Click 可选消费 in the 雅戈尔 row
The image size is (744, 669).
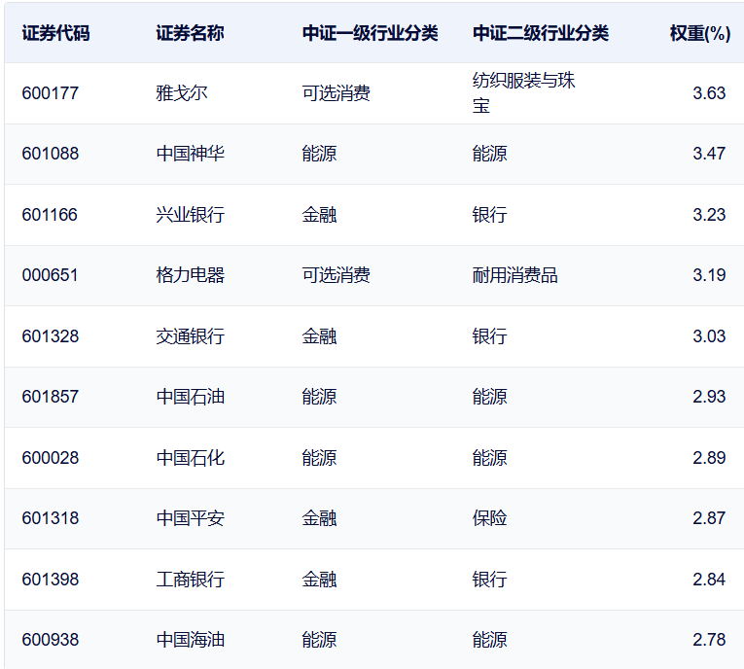tap(336, 93)
